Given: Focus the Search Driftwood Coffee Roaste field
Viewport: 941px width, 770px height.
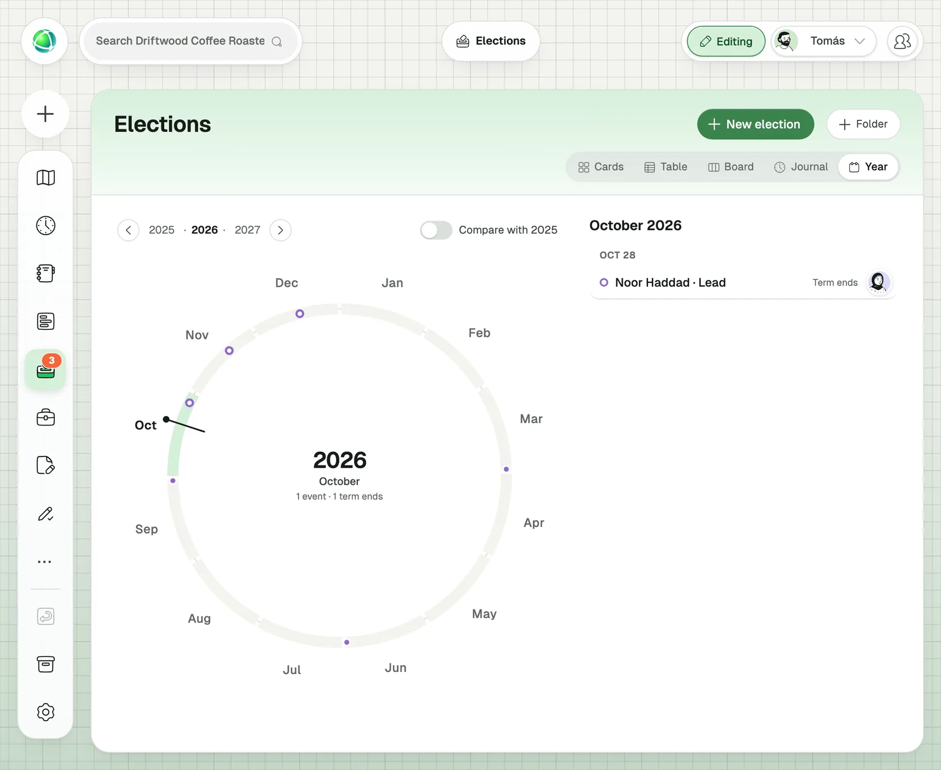Looking at the screenshot, I should (x=190, y=41).
